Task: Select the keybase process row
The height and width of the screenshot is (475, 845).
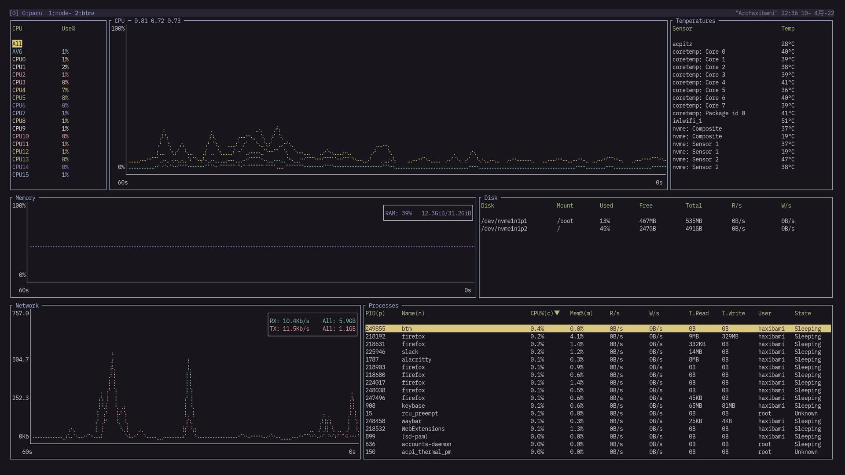Action: (x=413, y=406)
